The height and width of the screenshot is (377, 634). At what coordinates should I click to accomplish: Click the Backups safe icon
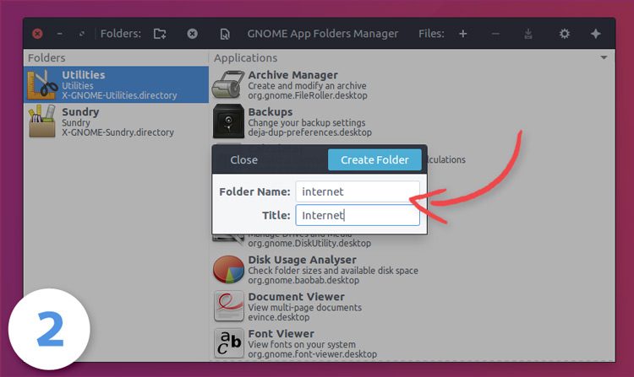(228, 121)
